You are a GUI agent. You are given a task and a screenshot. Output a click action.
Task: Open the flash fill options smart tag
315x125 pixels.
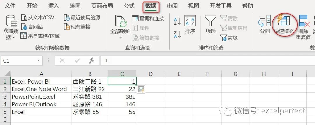141,89
